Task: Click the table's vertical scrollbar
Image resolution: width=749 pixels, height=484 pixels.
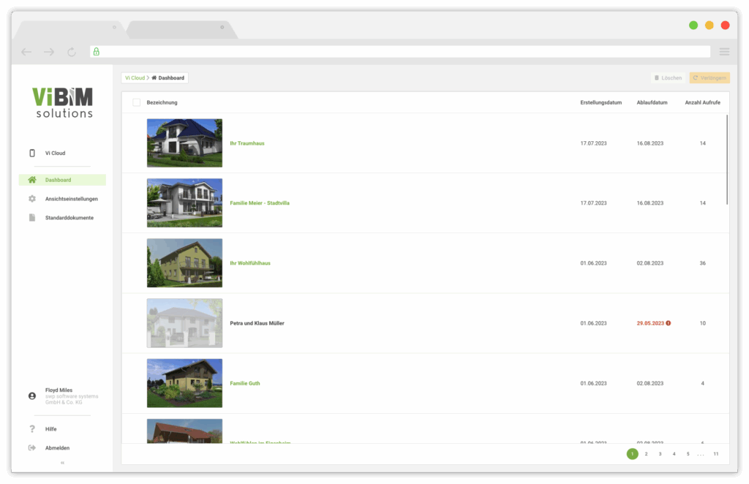Action: pos(727,159)
